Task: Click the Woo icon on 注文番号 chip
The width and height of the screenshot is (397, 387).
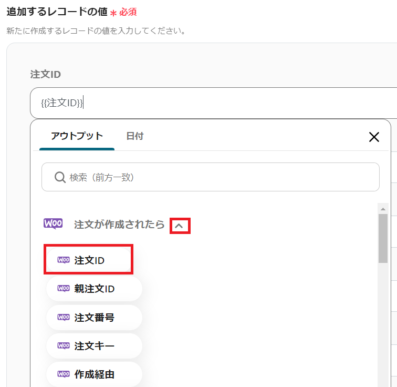Action: pyautogui.click(x=64, y=317)
